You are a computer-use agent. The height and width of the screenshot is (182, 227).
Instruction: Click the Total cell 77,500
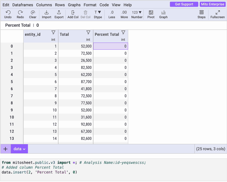coord(76,103)
